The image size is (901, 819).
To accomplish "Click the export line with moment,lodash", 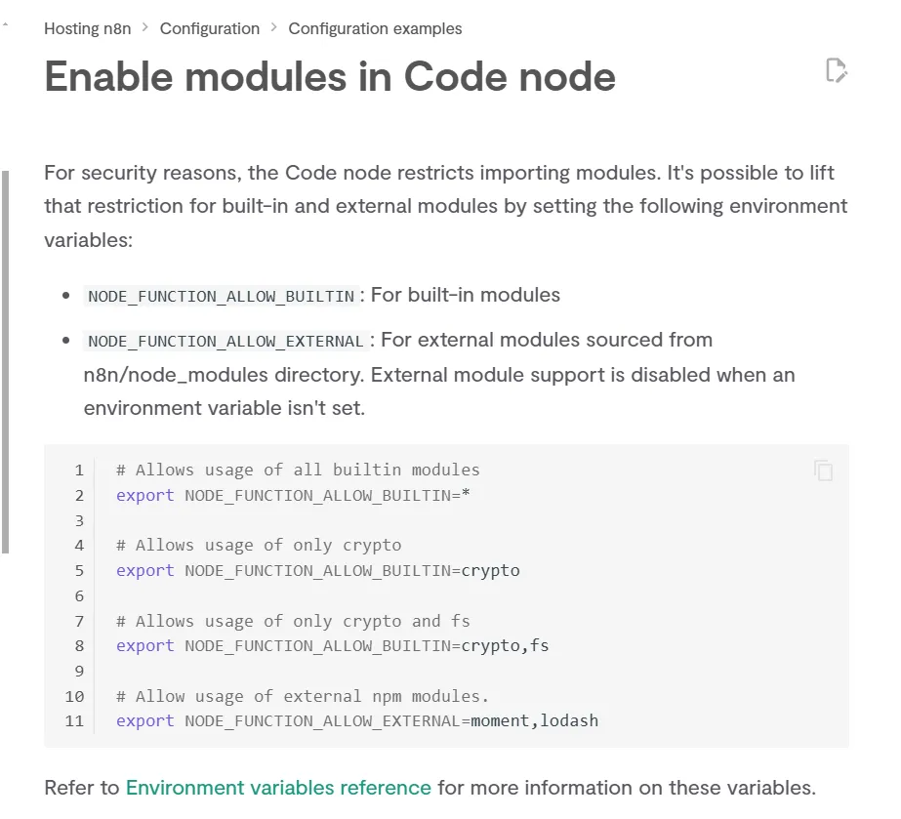I will coord(356,721).
